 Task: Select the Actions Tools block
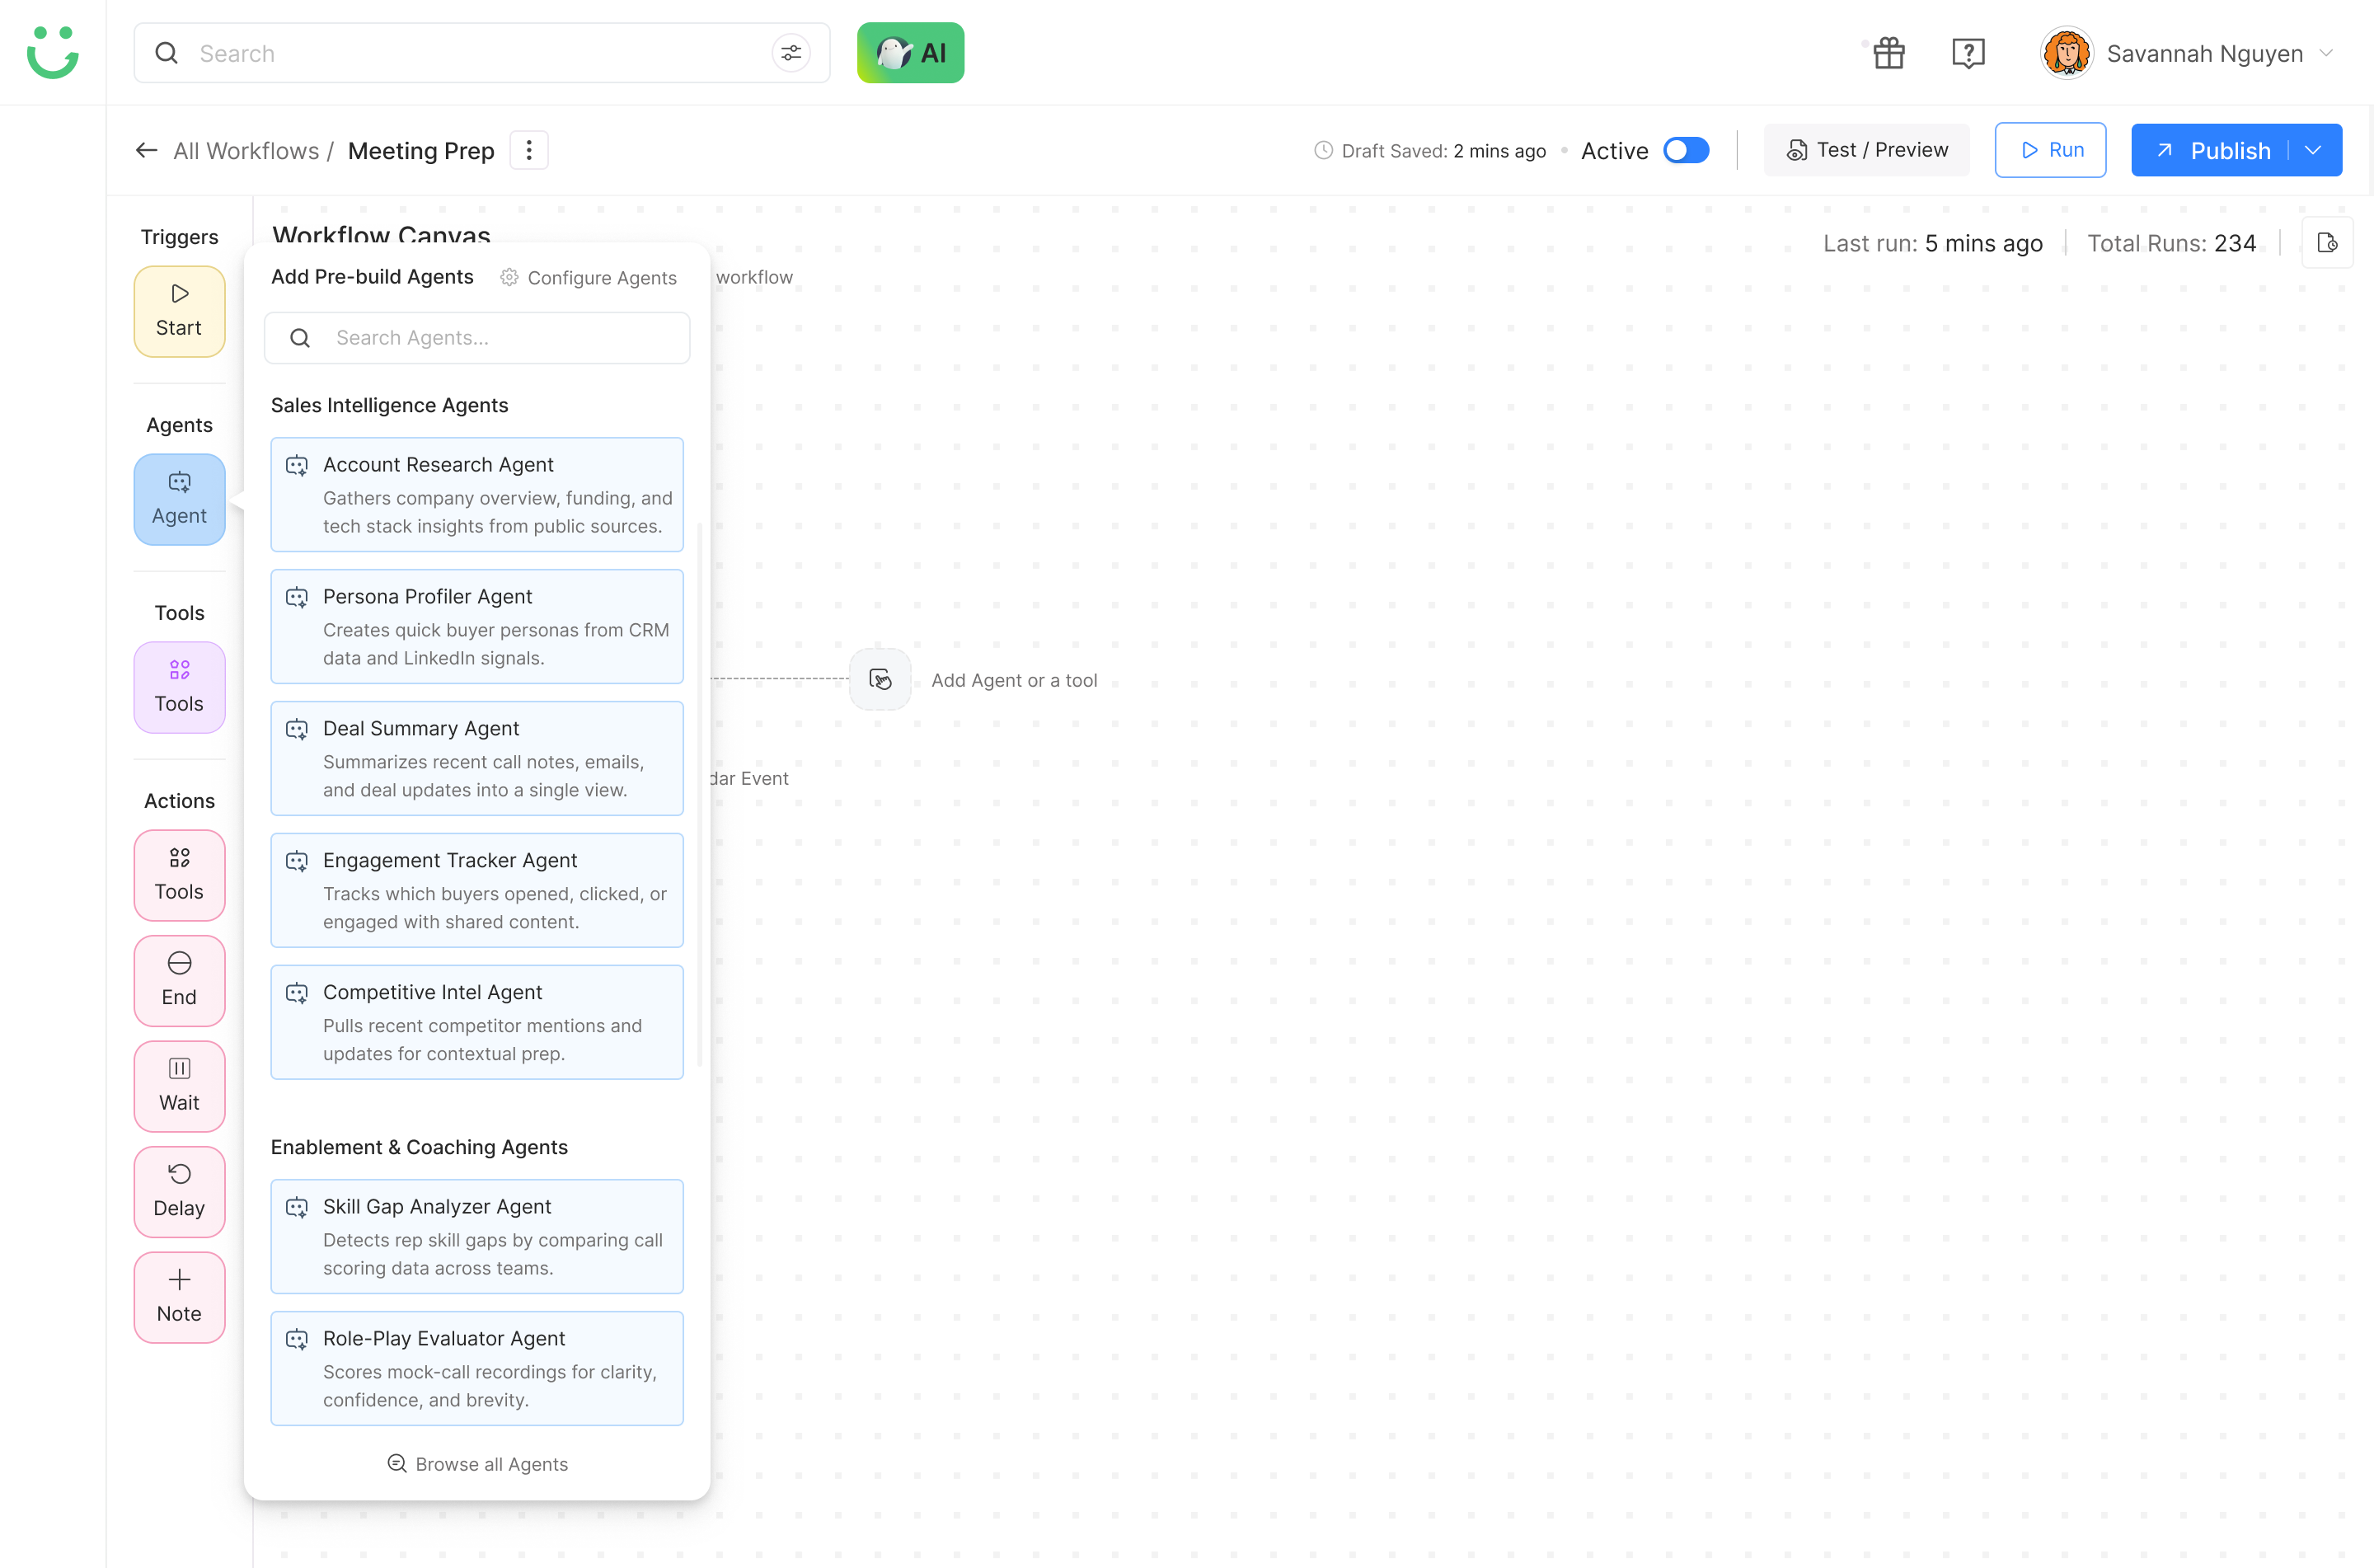pos(179,875)
